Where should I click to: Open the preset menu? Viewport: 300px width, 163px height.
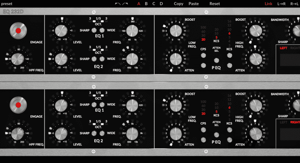pyautogui.click(x=7, y=4)
